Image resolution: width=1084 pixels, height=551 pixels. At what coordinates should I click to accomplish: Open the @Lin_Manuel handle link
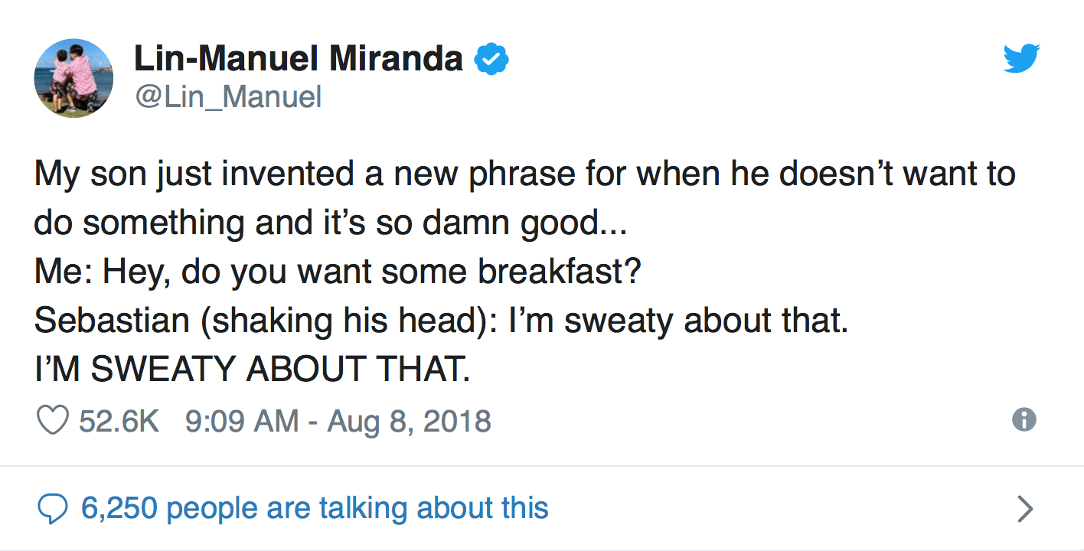[227, 97]
